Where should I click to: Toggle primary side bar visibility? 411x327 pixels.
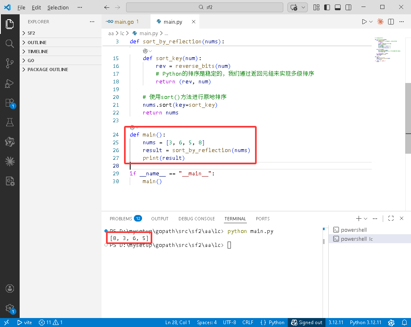pyautogui.click(x=327, y=7)
